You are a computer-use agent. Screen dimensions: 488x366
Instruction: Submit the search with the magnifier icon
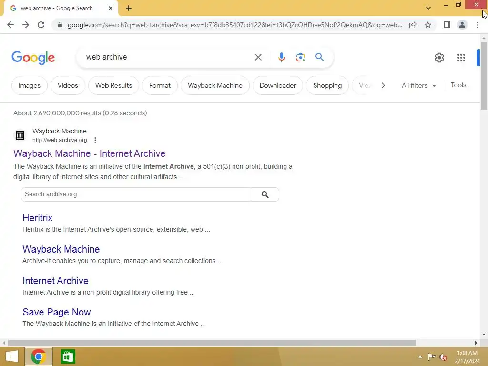pyautogui.click(x=319, y=57)
